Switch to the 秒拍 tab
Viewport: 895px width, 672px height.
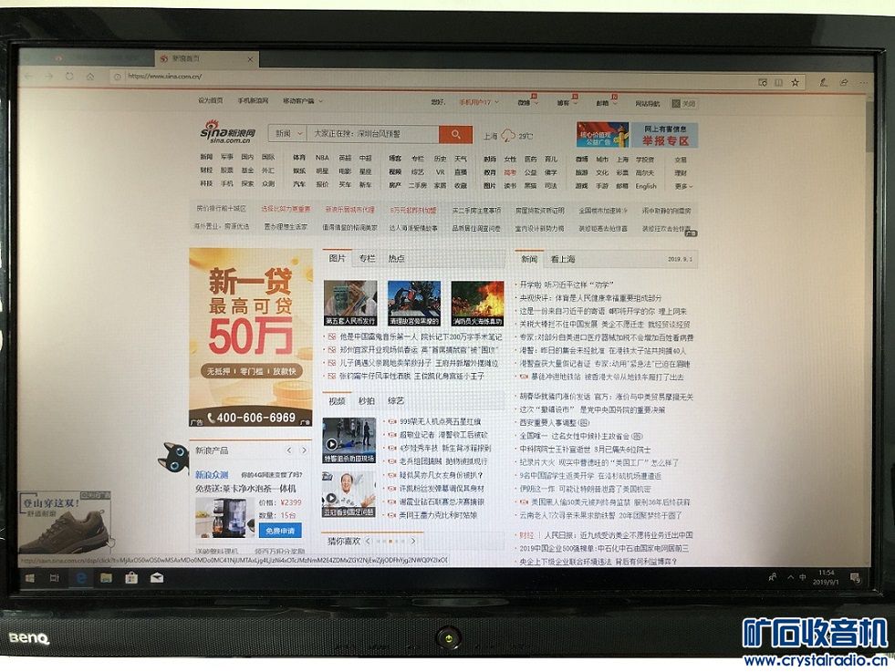(367, 401)
